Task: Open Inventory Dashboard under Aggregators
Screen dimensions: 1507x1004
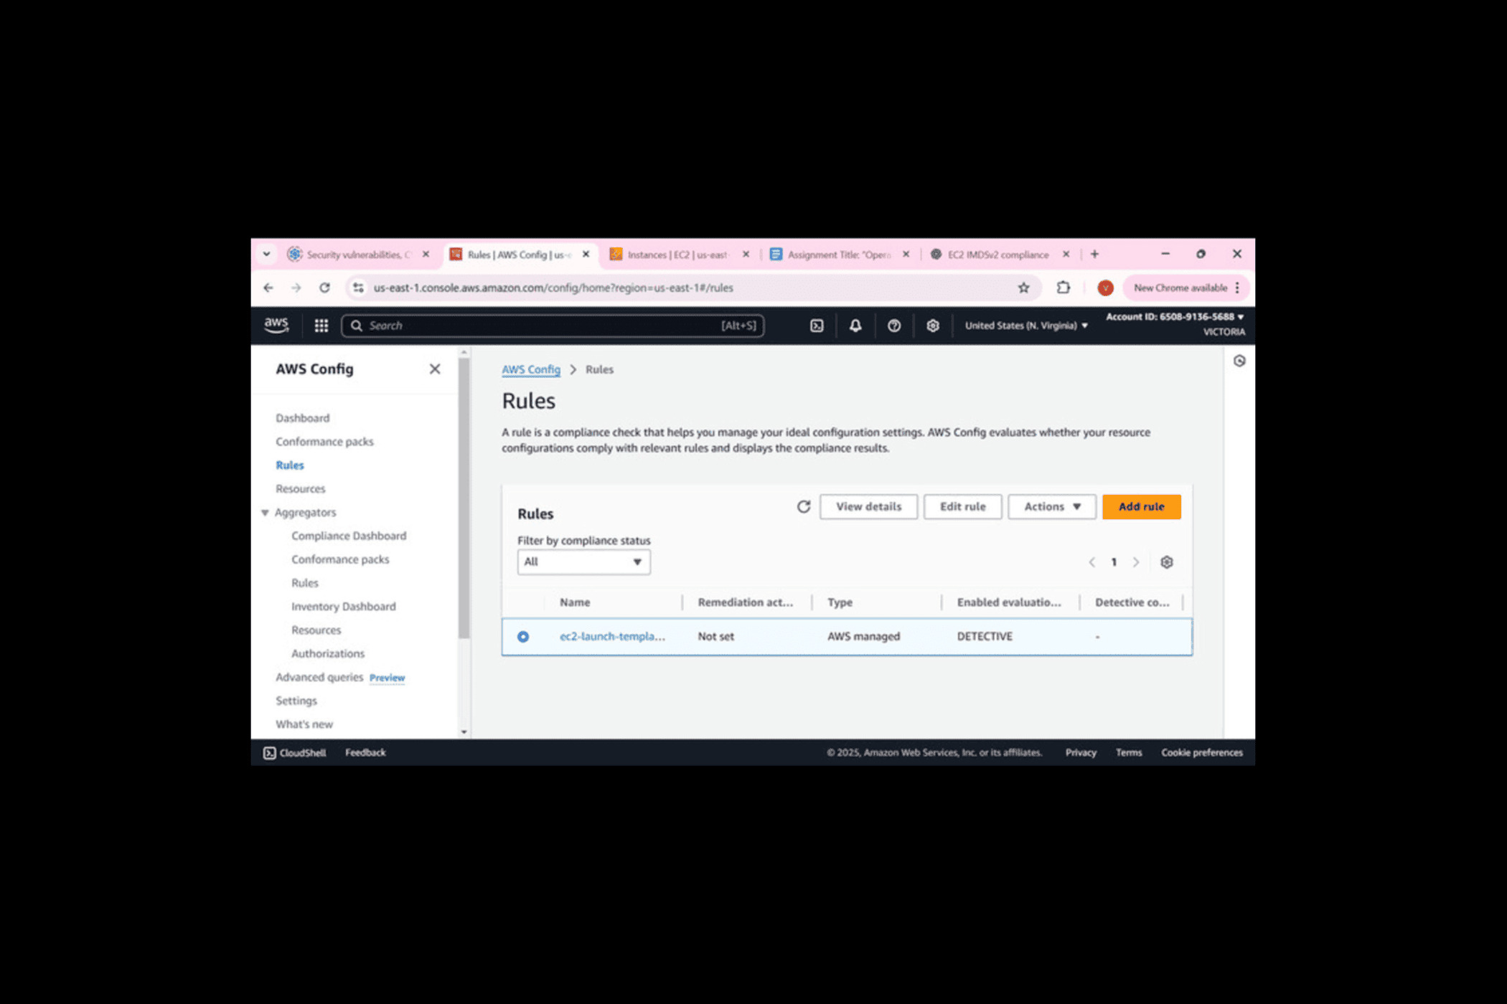Action: coord(344,607)
